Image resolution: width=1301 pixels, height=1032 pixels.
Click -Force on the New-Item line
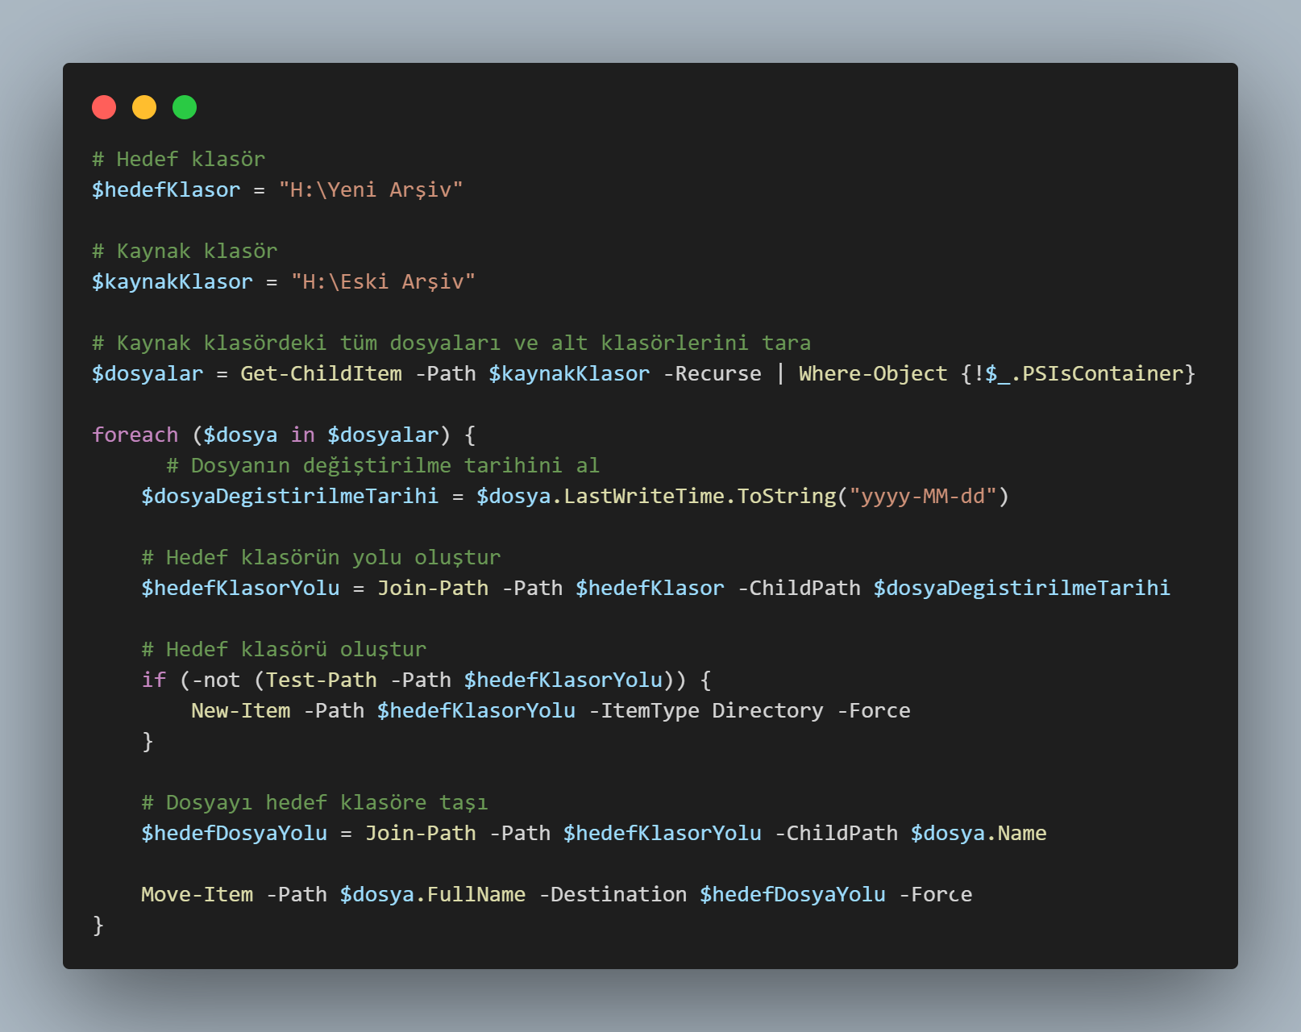pos(874,710)
